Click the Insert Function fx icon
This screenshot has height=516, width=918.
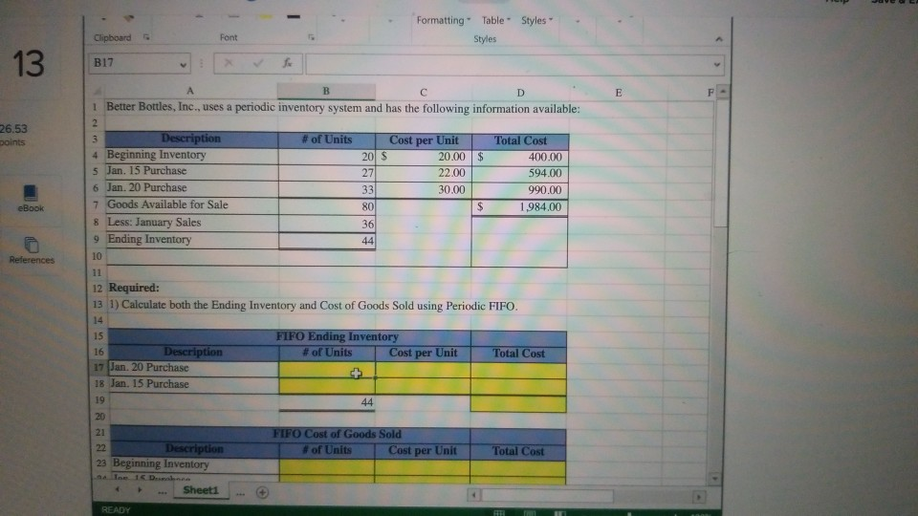(x=287, y=63)
